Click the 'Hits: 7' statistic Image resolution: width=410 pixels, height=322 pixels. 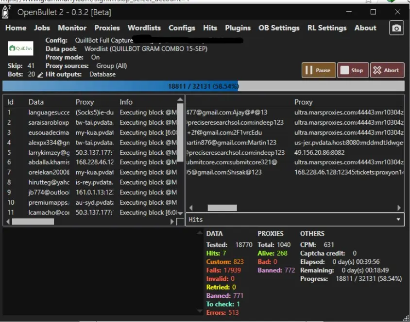pos(216,253)
